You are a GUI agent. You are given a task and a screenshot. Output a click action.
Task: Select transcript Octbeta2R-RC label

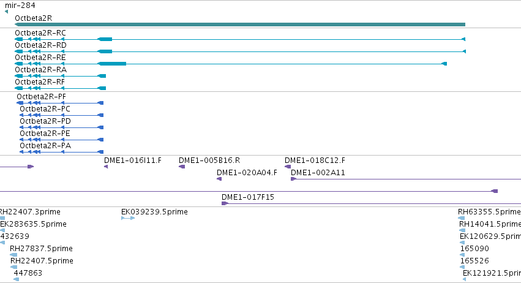(x=40, y=33)
